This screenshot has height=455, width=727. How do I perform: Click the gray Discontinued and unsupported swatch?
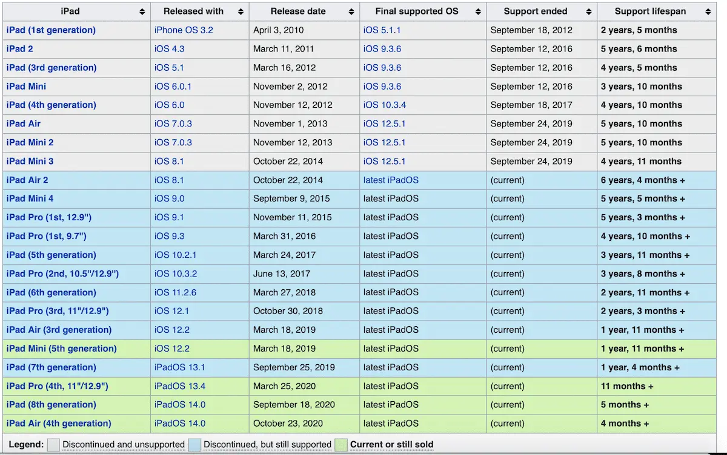tap(53, 445)
